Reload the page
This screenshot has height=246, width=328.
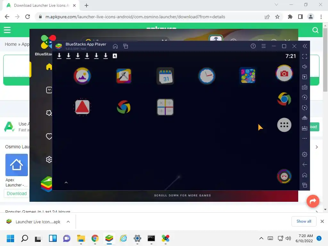28,17
